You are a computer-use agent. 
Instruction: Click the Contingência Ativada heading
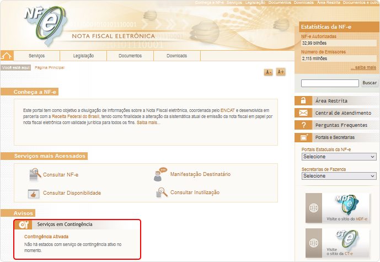46,237
